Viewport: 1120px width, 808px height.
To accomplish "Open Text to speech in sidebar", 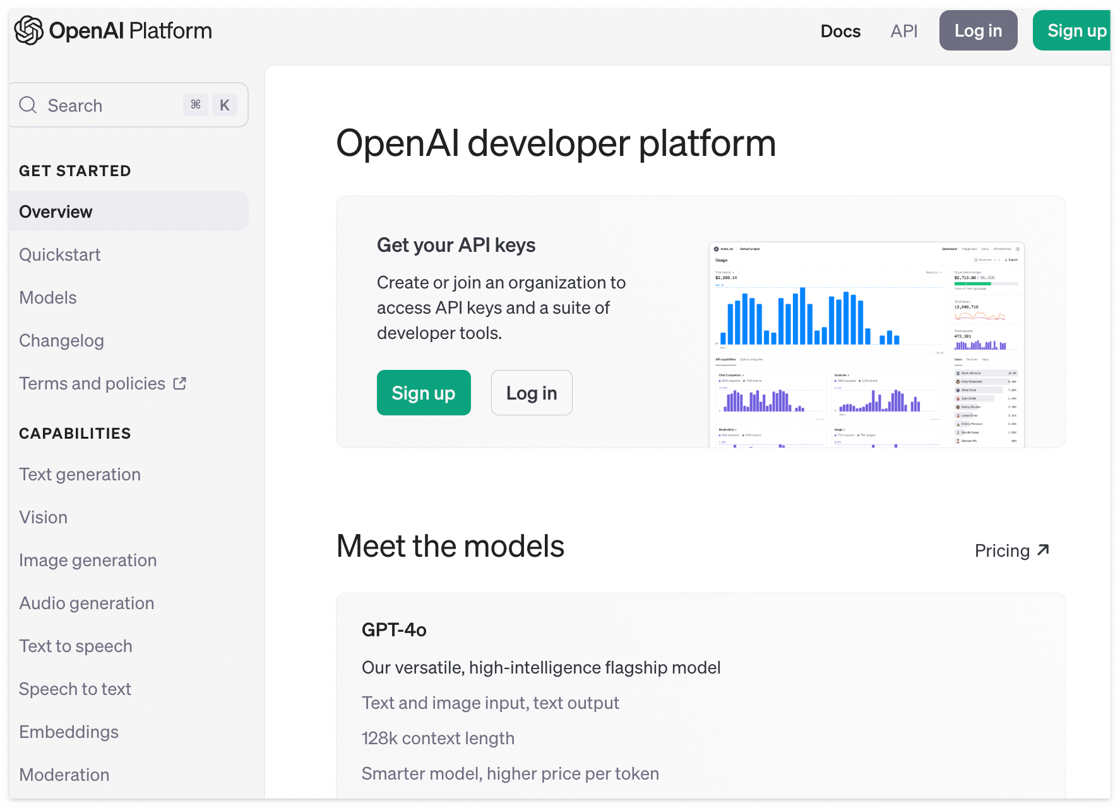I will click(x=76, y=646).
